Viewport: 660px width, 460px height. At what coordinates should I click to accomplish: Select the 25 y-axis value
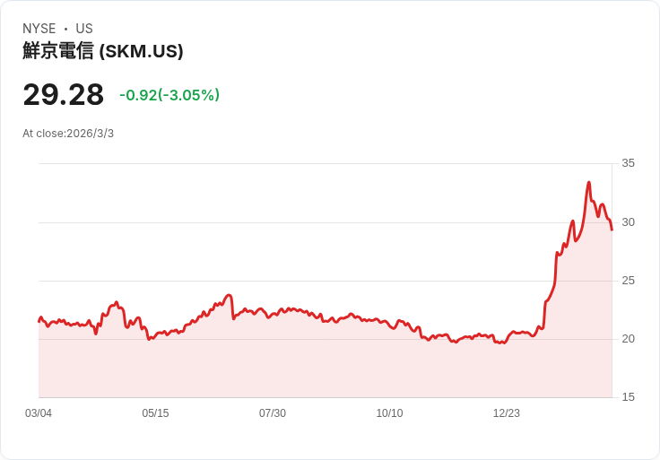click(628, 281)
